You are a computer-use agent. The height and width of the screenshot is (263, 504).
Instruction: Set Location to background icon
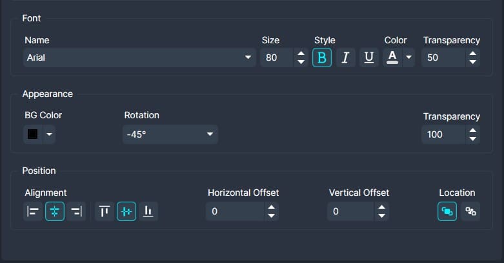click(x=470, y=211)
